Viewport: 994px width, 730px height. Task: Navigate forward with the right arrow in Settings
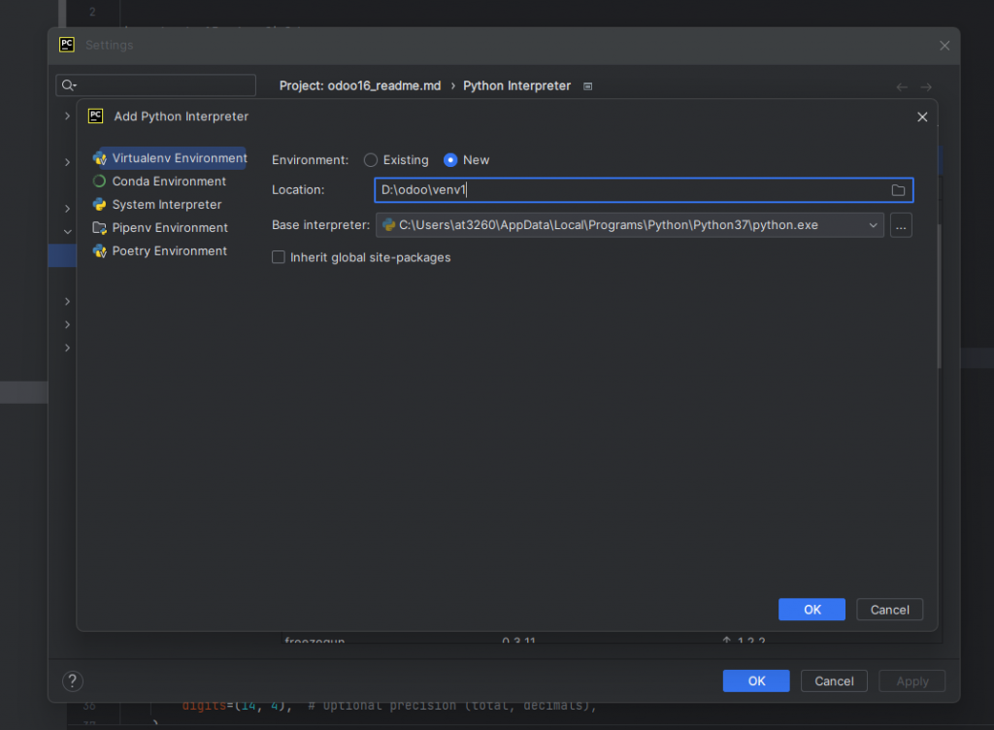point(926,86)
